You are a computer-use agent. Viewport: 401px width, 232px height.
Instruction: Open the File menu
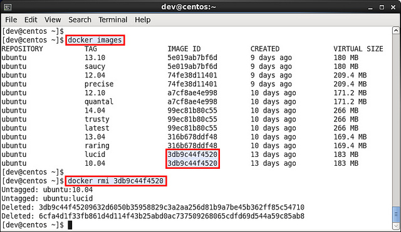coord(11,19)
